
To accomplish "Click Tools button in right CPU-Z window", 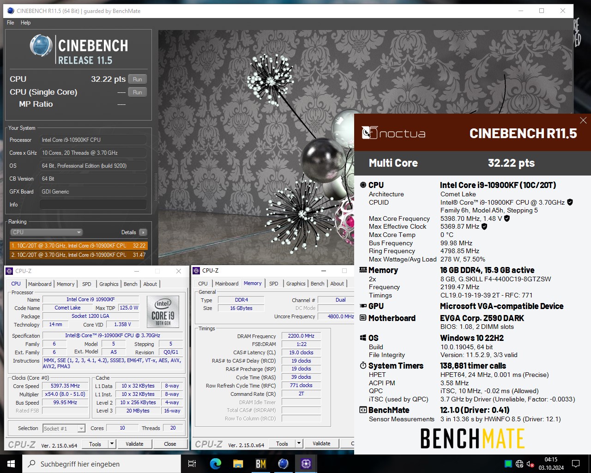I will pyautogui.click(x=282, y=443).
